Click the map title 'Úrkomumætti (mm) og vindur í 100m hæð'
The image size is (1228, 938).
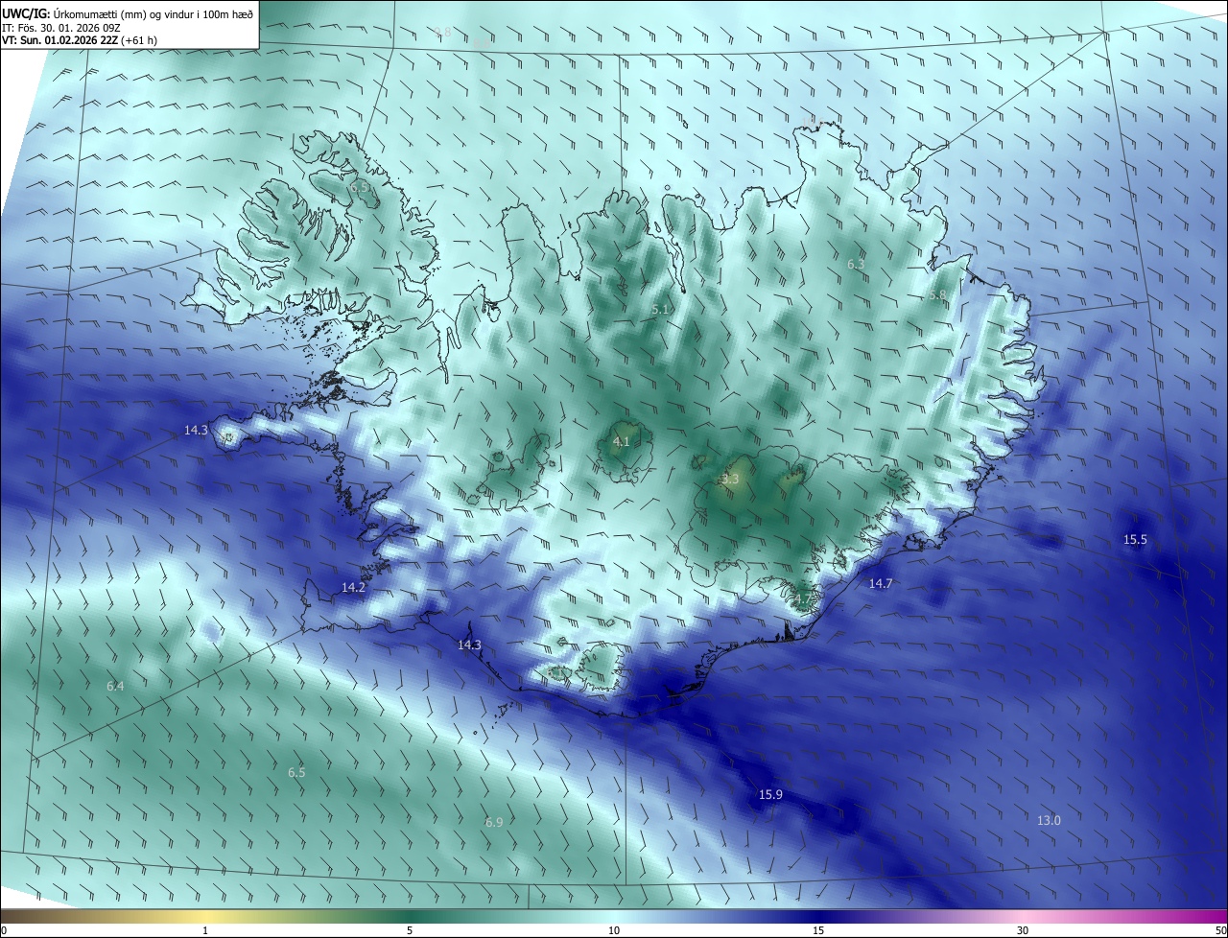click(153, 13)
